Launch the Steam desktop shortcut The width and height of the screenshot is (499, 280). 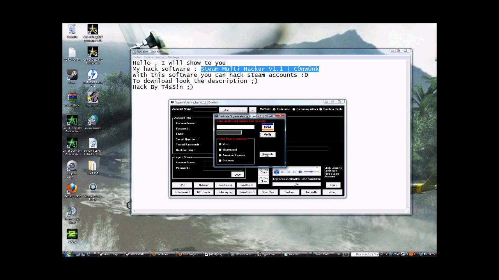point(72,77)
